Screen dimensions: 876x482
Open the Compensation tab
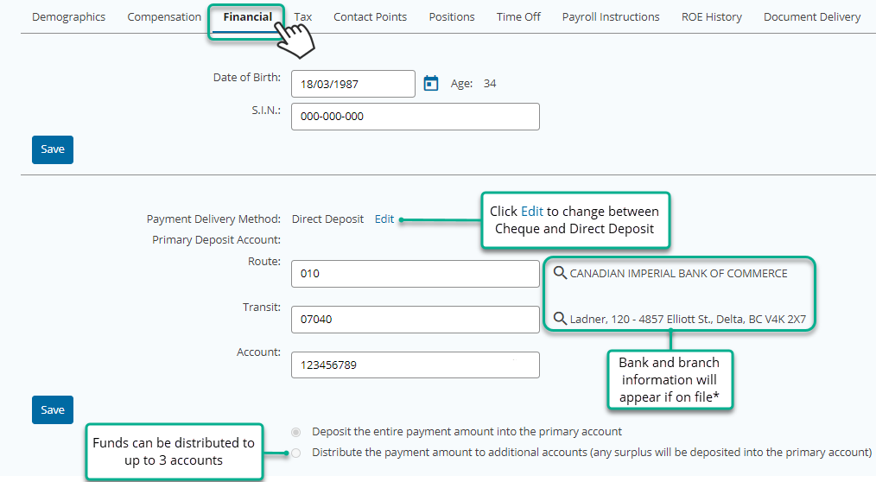tap(164, 16)
